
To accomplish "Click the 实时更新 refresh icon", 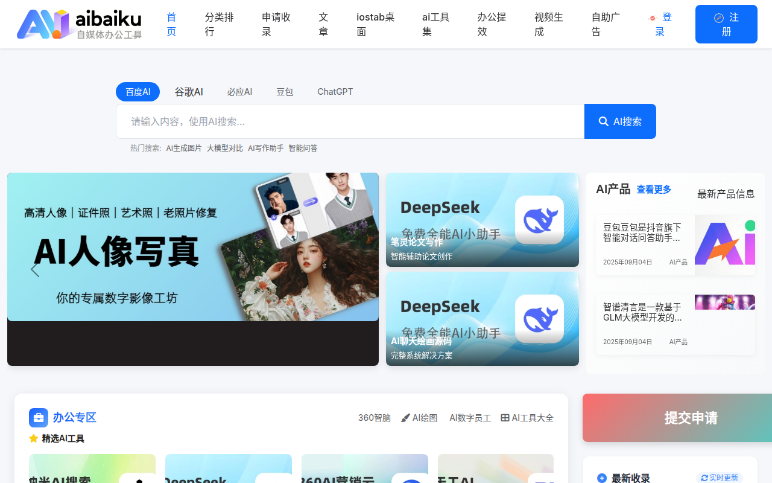I will pos(703,478).
